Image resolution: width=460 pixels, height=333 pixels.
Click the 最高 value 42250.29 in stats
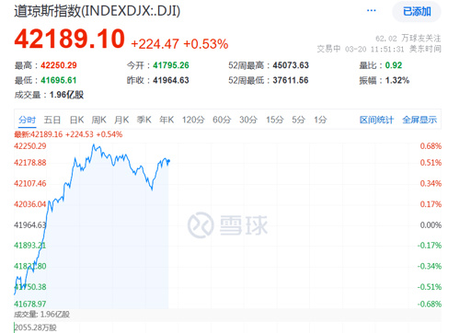(59, 65)
